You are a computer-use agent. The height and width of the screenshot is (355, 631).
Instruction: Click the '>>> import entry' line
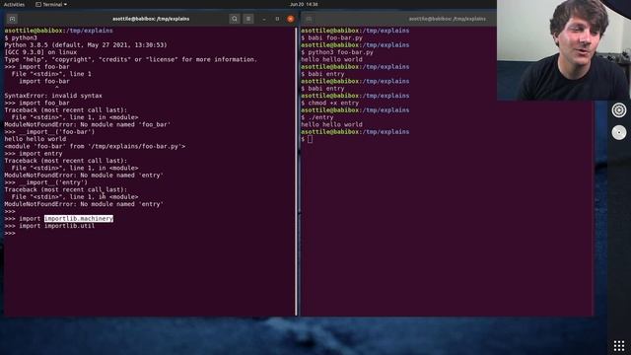pos(34,154)
